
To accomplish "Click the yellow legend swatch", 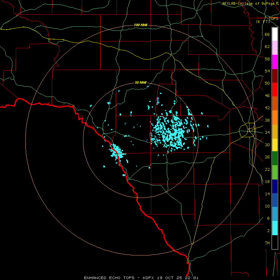I will tap(275, 145).
